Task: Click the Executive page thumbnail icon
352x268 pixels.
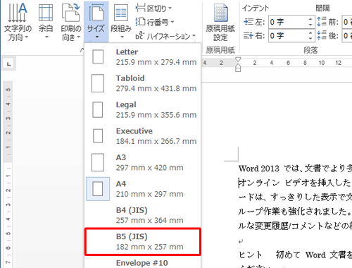Action: (98, 136)
